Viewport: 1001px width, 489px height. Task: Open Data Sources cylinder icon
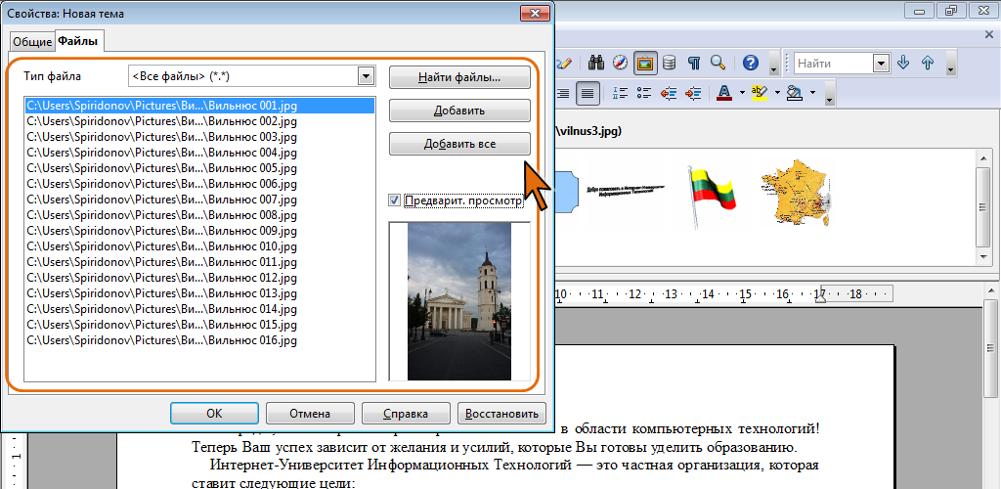[669, 64]
